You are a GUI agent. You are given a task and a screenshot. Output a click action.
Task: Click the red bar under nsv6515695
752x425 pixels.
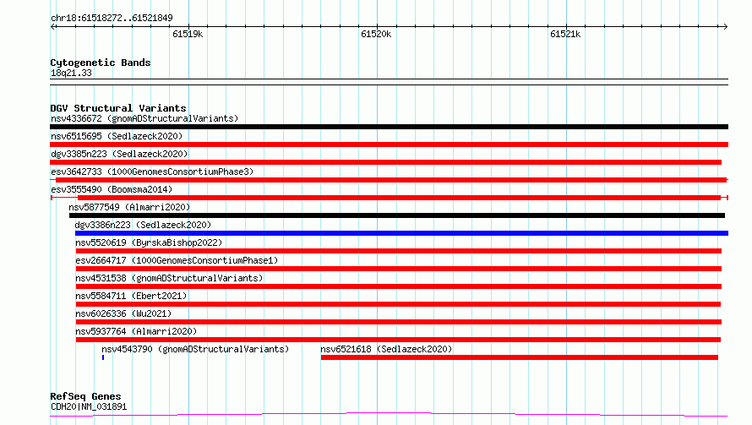(x=389, y=144)
